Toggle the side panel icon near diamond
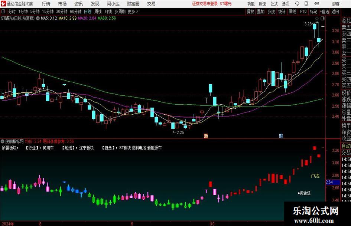The width and height of the screenshot is (351, 226). (x=322, y=18)
